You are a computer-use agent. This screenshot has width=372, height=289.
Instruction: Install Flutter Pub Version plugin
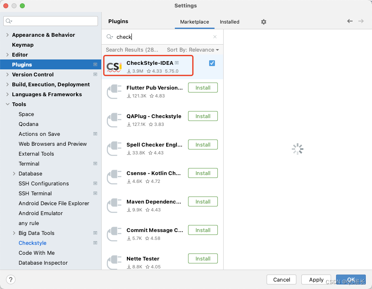coord(203,88)
